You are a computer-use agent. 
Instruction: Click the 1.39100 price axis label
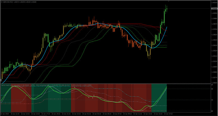click(x=214, y=61)
